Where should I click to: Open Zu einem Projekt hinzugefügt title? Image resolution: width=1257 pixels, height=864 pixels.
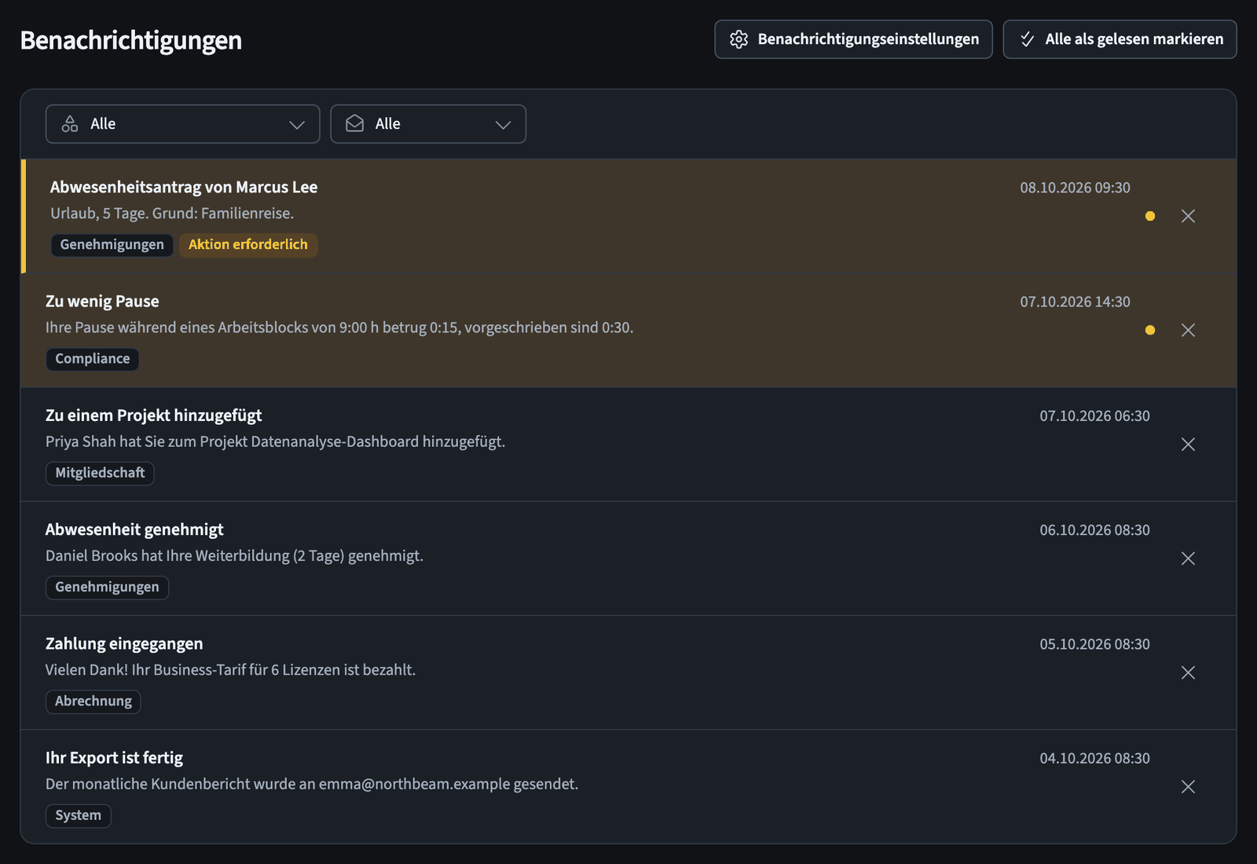(153, 416)
